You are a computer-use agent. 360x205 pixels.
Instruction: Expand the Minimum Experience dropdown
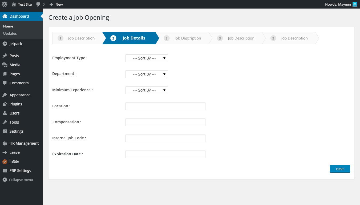click(x=147, y=90)
